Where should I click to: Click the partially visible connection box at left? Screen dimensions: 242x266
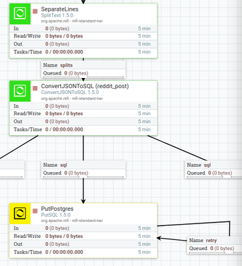point(12,169)
